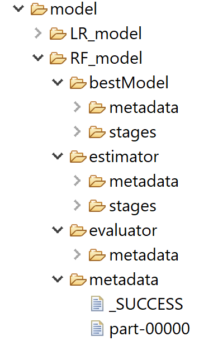
Task: Collapse the bestModel folder arrow
Action: click(x=58, y=82)
